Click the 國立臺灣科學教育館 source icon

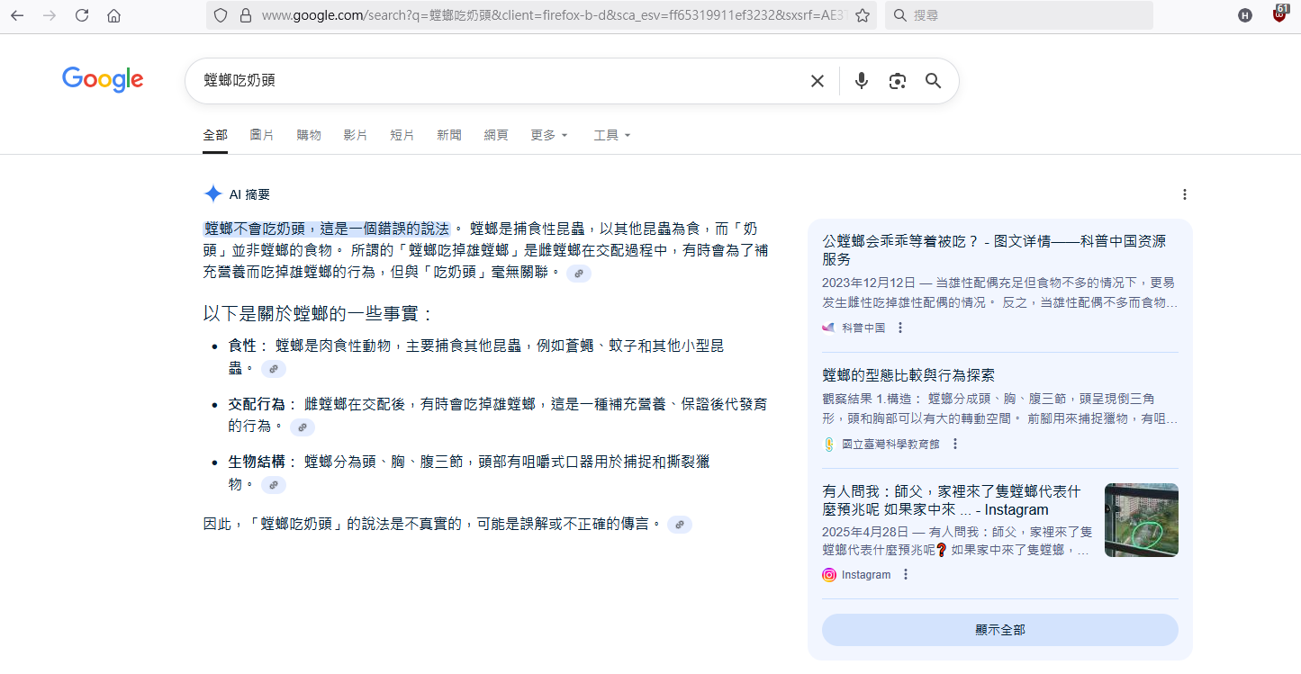coord(828,444)
